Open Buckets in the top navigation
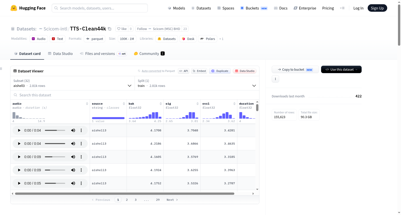401x215 pixels. coord(254,8)
